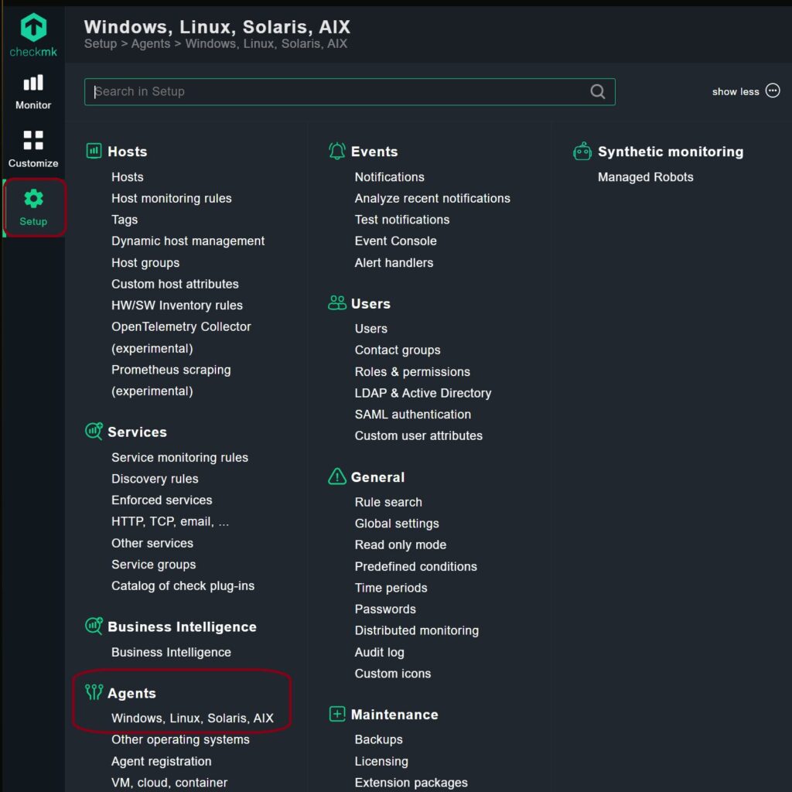The image size is (792, 792).
Task: Click the Users section icon
Action: pos(337,303)
